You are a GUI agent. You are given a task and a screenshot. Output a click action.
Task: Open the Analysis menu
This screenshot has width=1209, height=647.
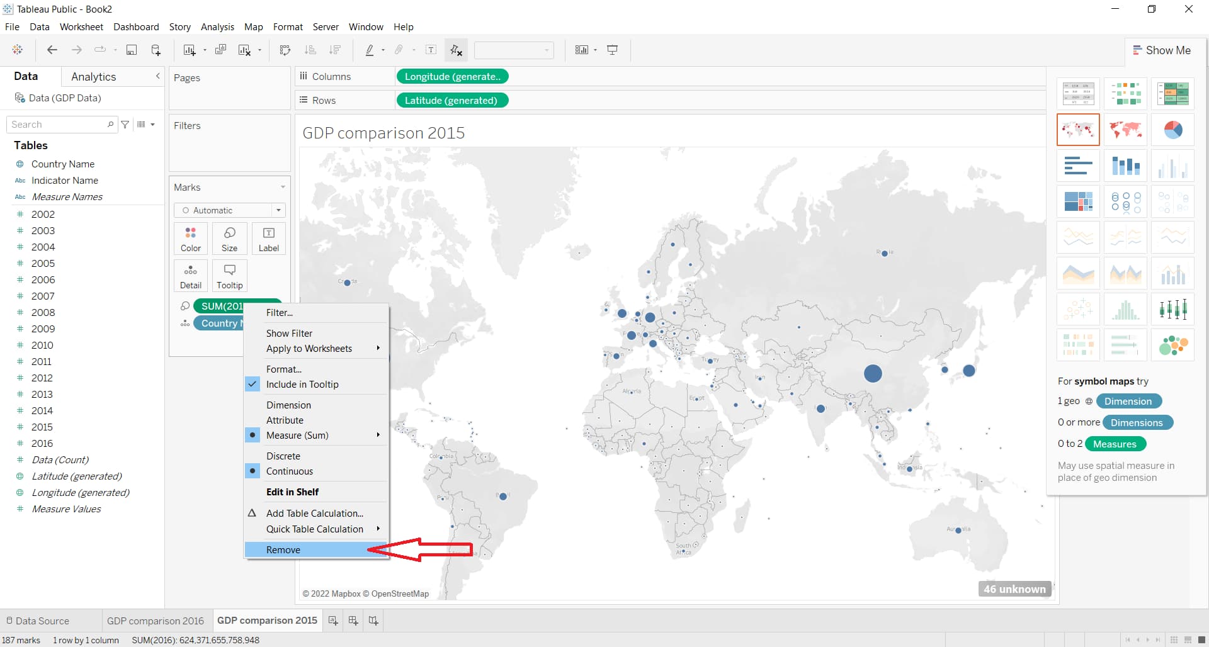point(217,26)
